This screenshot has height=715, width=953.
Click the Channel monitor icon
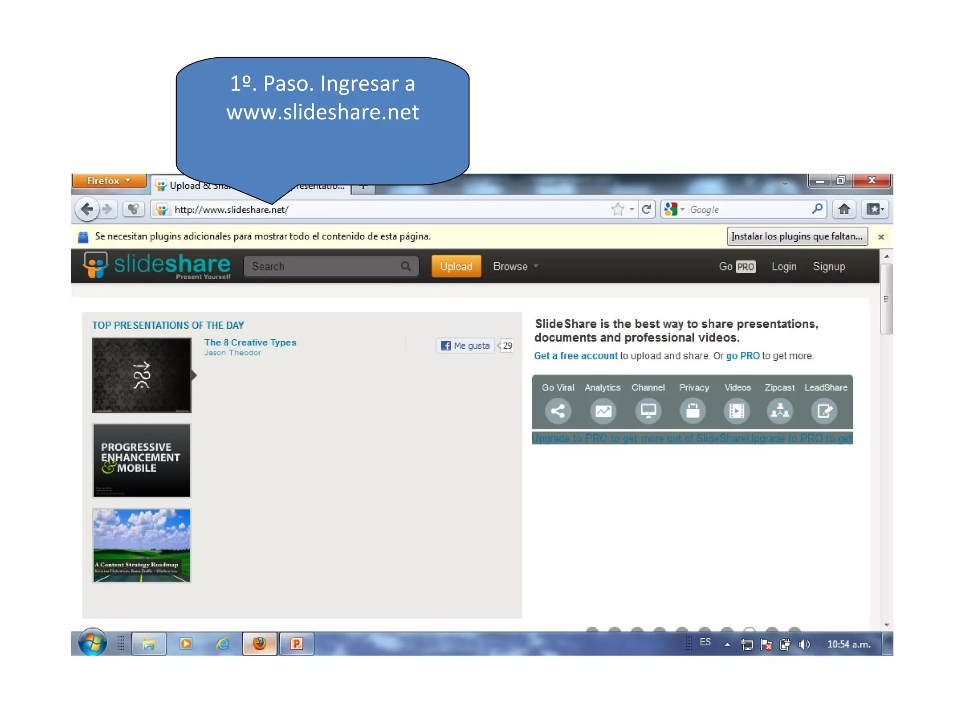coord(648,411)
